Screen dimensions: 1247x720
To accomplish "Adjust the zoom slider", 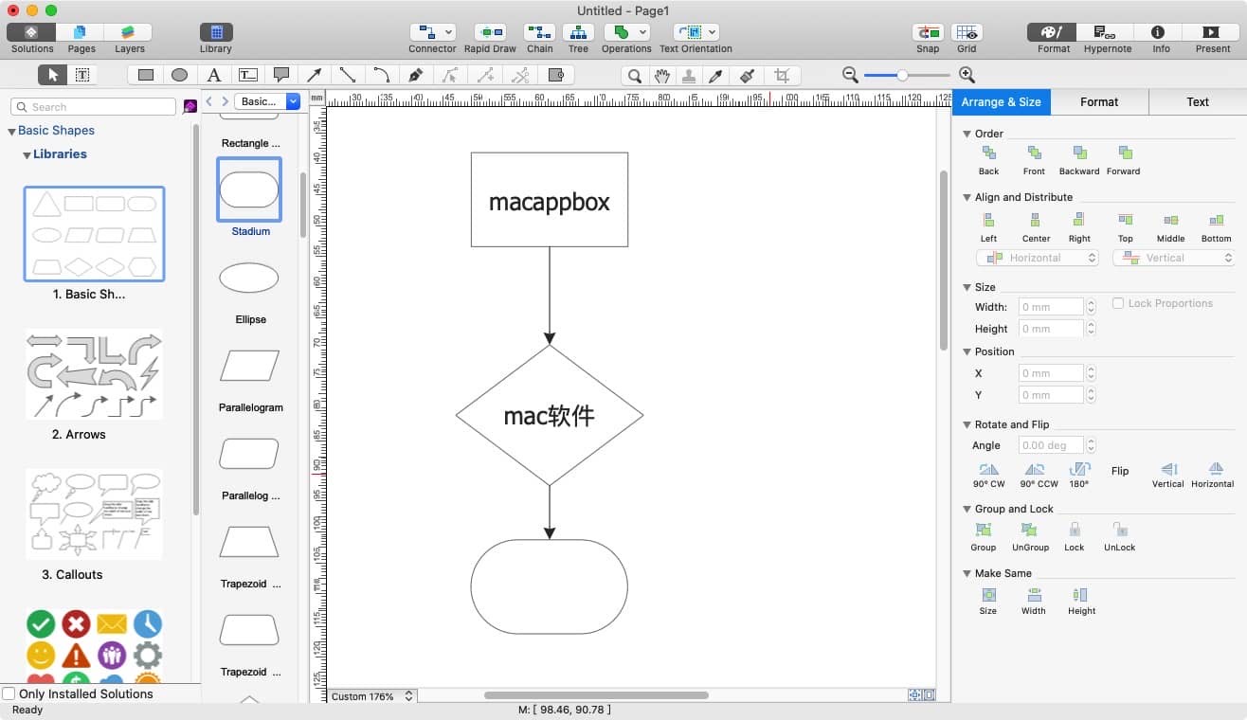I will (902, 75).
